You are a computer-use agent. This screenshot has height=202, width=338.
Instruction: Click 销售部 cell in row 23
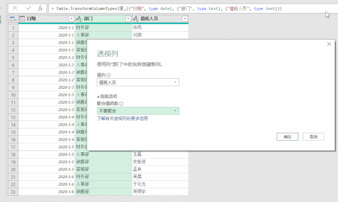point(104,191)
